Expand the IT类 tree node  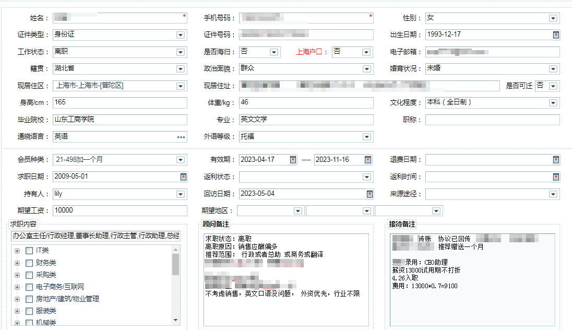tap(17, 251)
